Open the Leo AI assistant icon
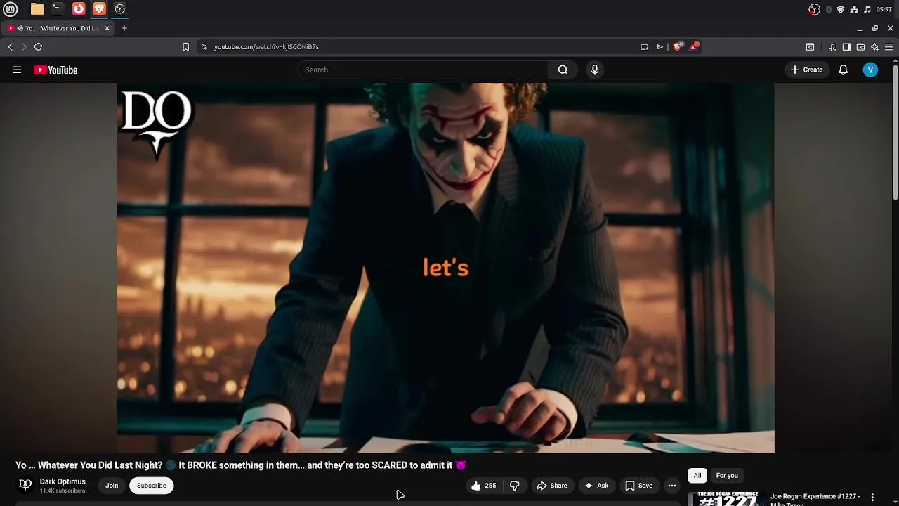 click(874, 47)
